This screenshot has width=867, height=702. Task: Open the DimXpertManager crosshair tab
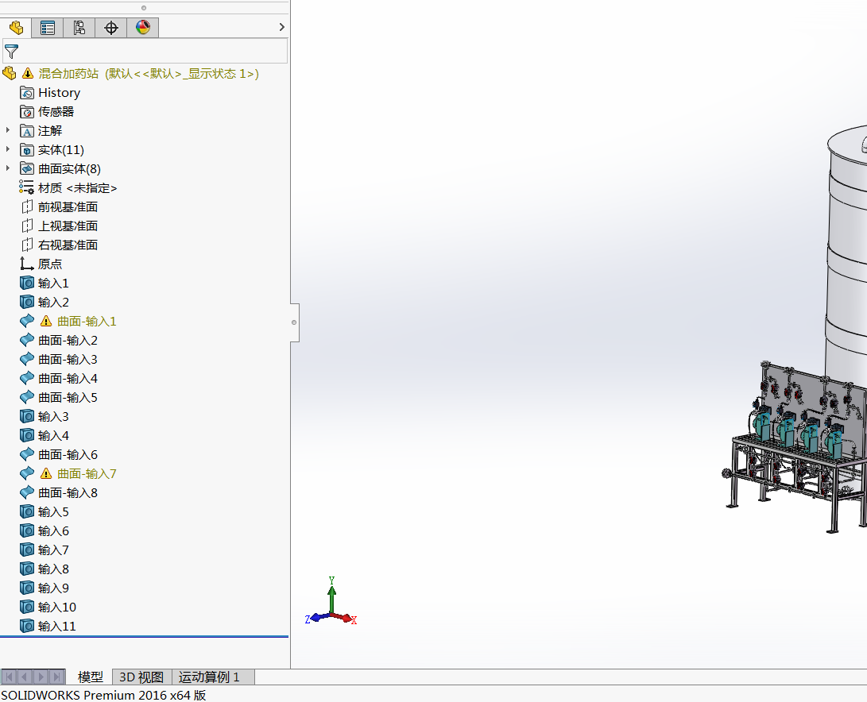click(111, 28)
